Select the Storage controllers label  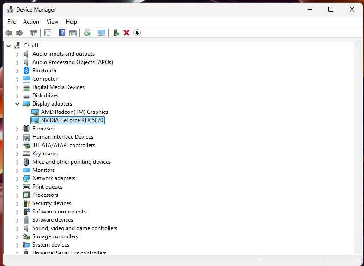point(55,236)
